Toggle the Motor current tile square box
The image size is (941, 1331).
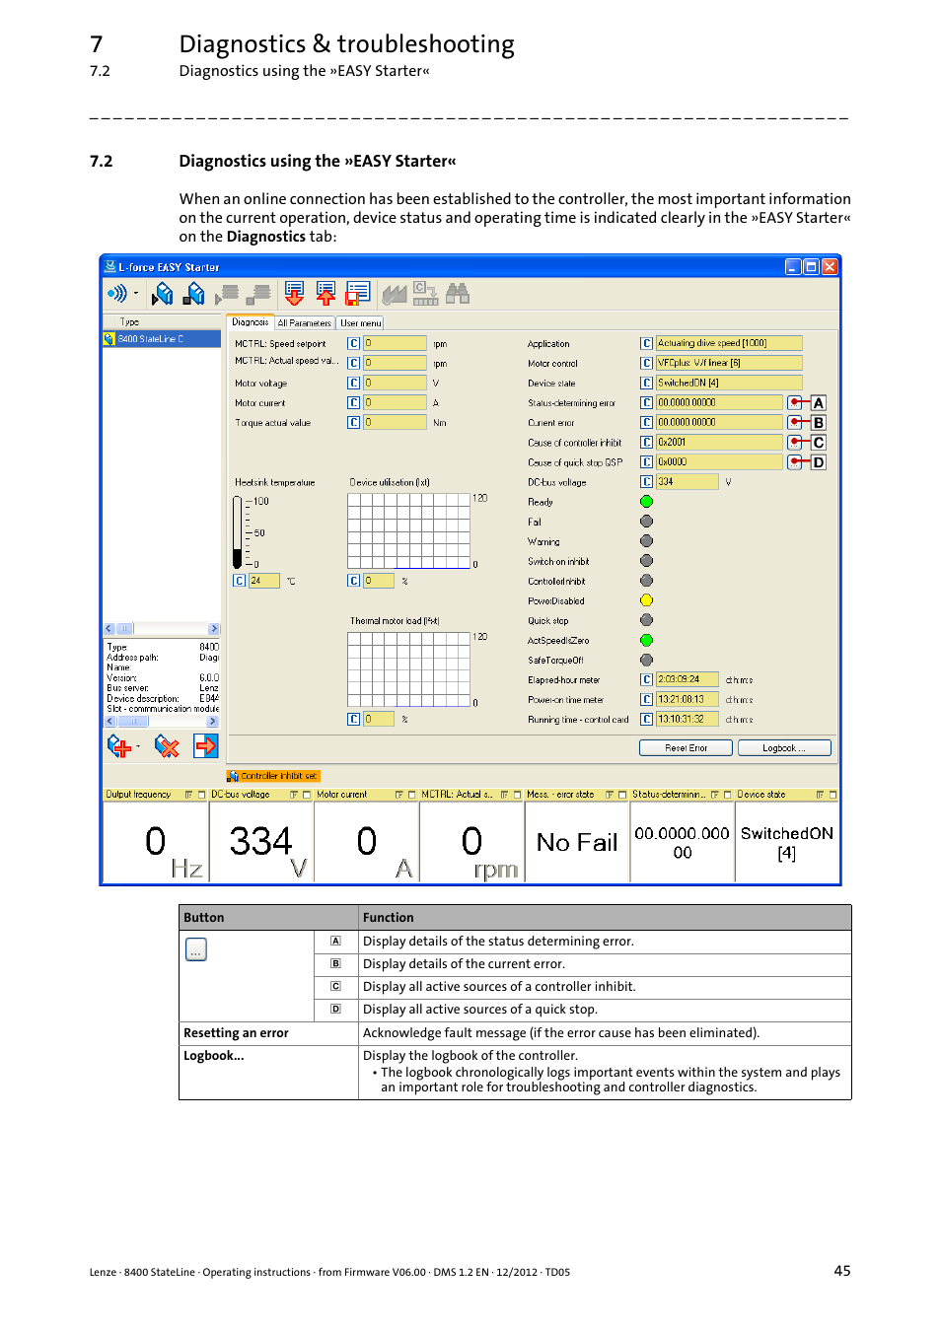tap(411, 795)
